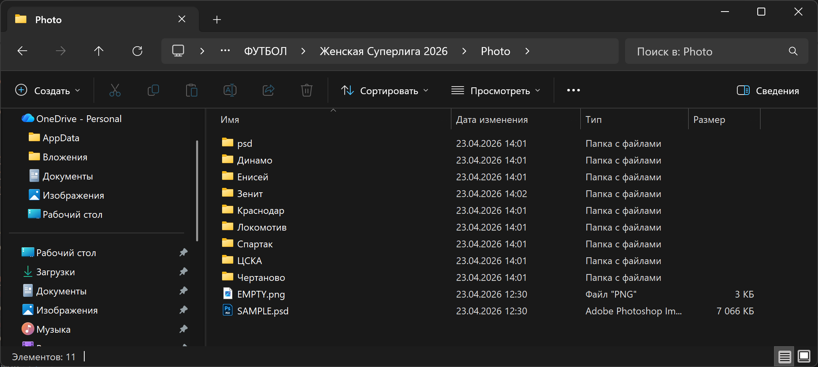Expand chevron after the PC icon
Viewport: 818px width, 367px height.
tap(202, 51)
